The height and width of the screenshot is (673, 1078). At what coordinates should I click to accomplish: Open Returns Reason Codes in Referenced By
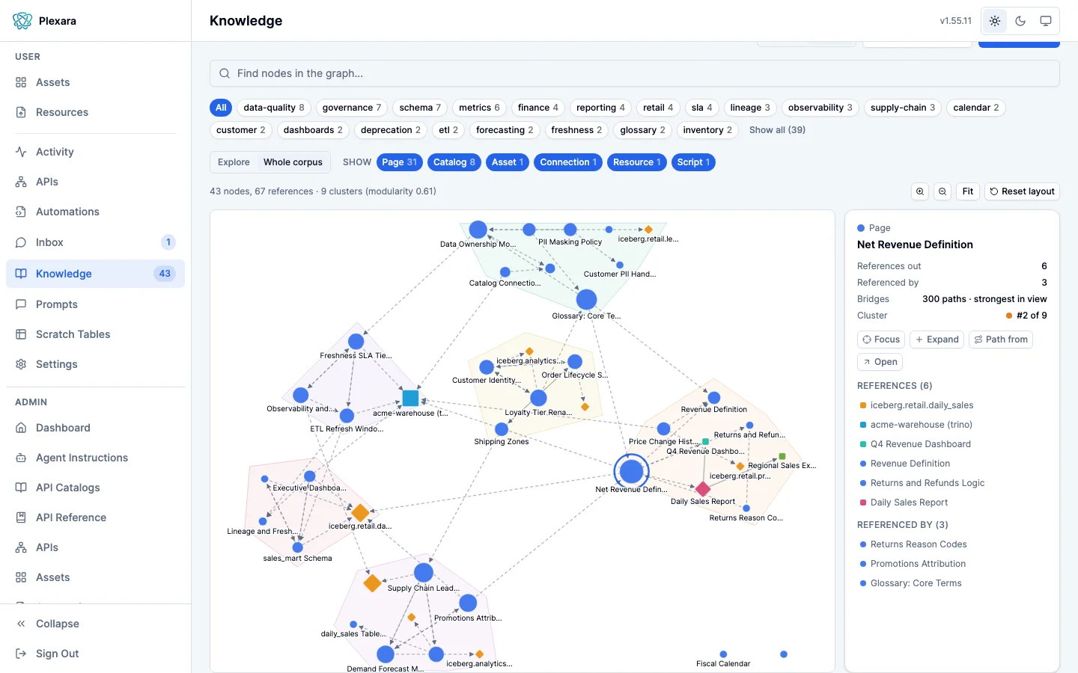[x=919, y=544]
